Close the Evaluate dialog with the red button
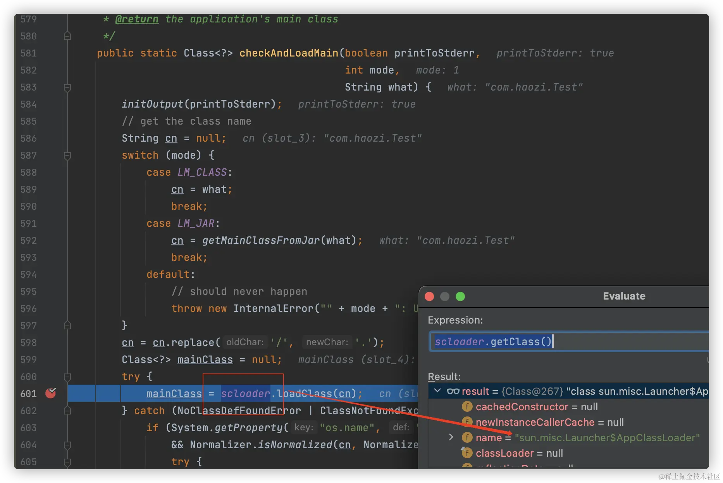723x483 pixels. pos(429,296)
